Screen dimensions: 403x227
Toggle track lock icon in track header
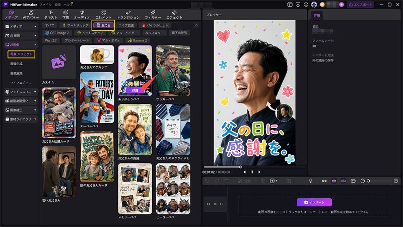click(x=209, y=204)
